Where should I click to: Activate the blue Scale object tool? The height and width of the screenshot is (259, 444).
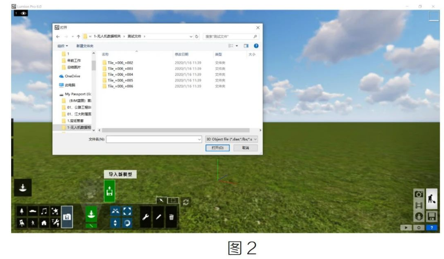click(x=127, y=211)
